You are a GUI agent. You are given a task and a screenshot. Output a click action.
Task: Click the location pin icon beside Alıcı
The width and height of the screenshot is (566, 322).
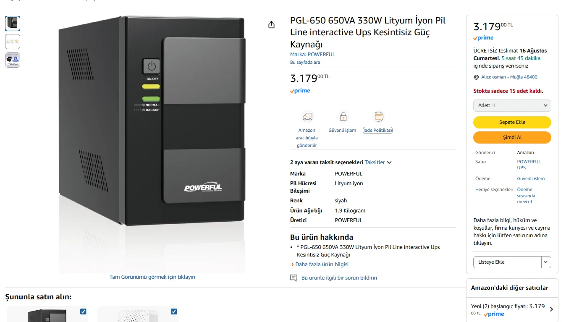(476, 77)
